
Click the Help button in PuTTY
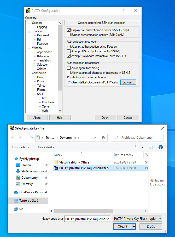tap(60, 118)
